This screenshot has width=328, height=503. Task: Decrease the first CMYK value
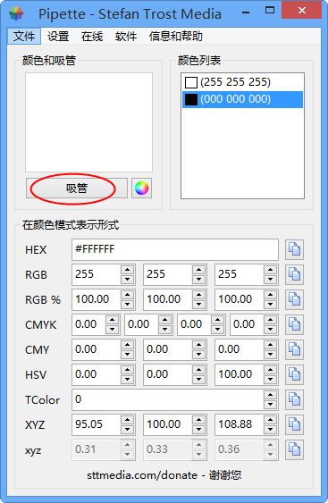coord(112,329)
